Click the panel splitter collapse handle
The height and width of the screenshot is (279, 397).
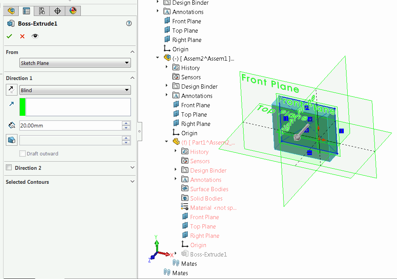pos(139,131)
